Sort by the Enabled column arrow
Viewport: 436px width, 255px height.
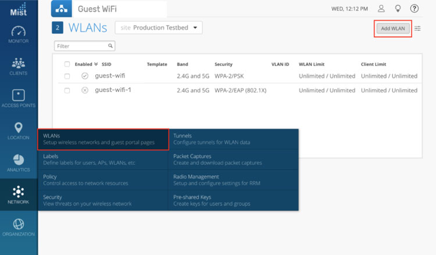click(96, 64)
